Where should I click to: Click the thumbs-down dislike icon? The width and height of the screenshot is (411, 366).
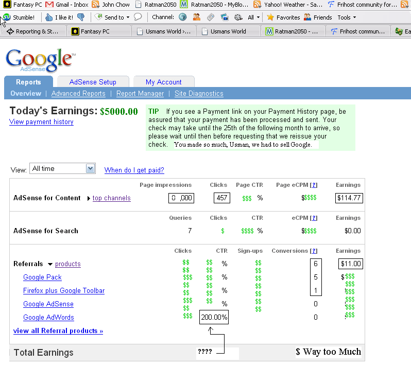click(81, 18)
